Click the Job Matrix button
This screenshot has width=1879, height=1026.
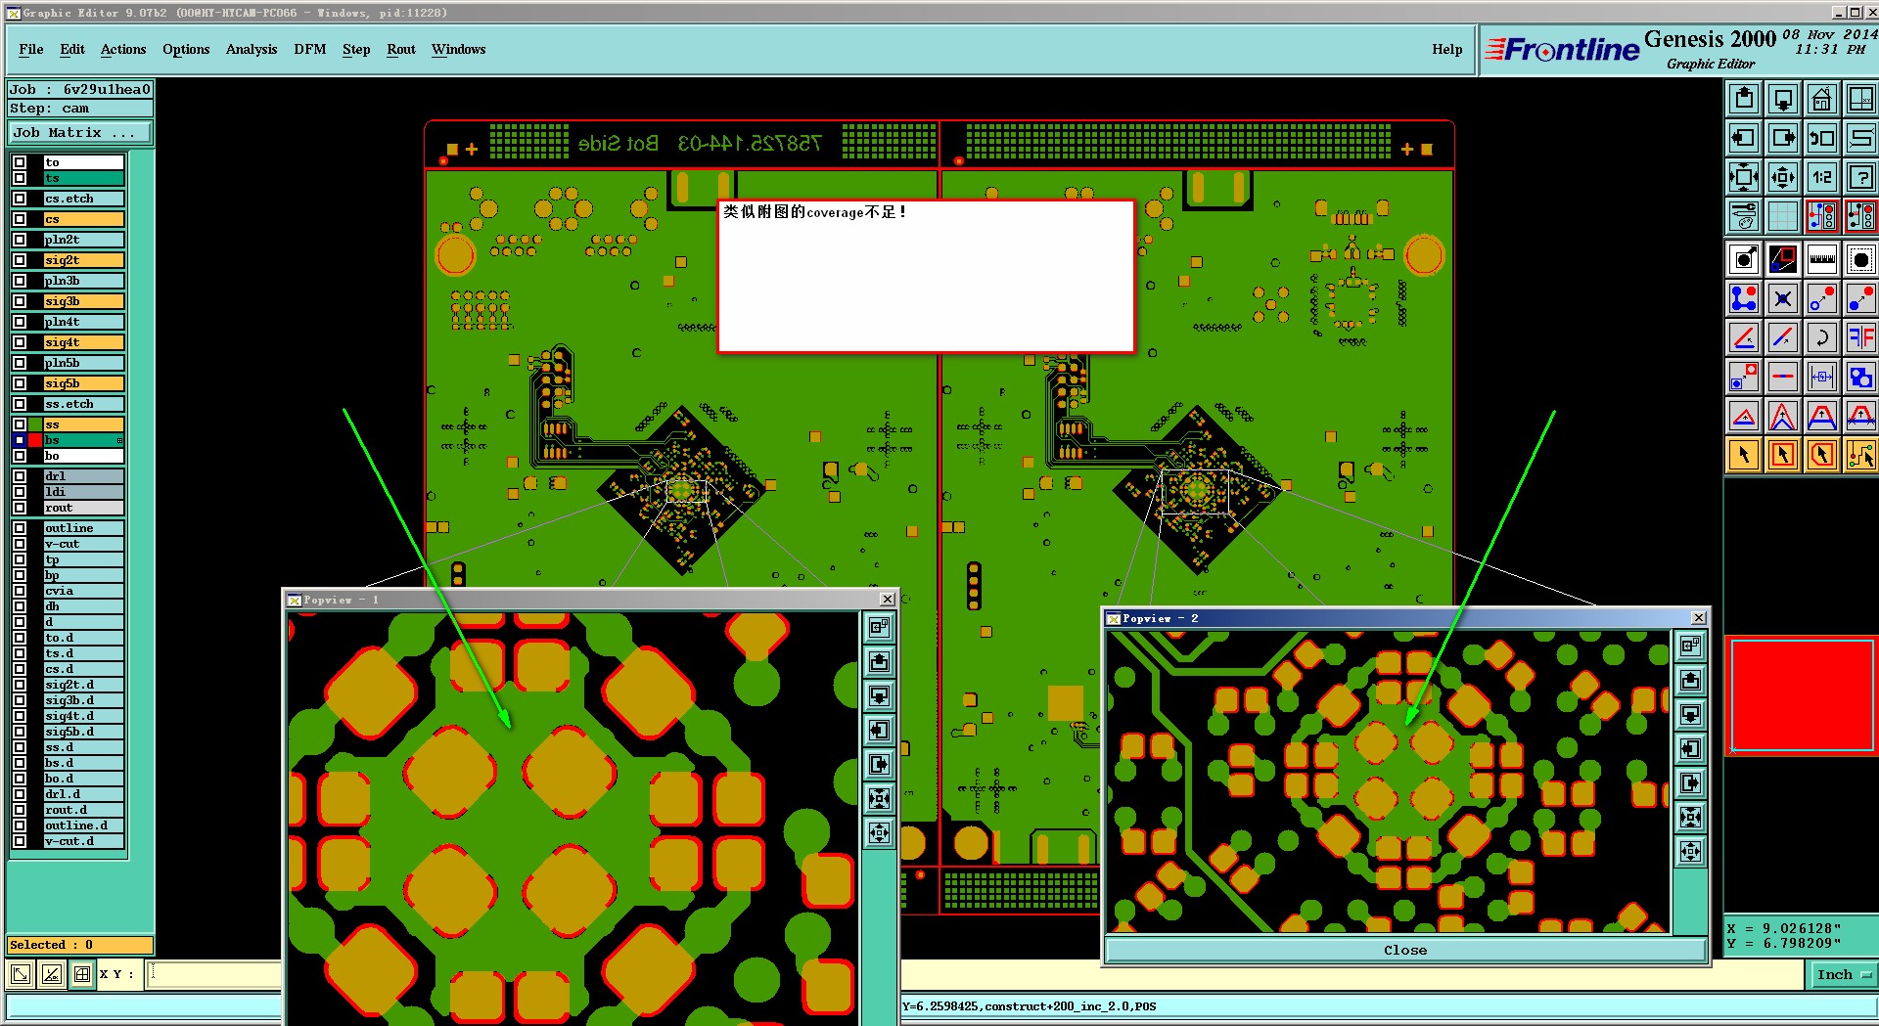point(80,132)
